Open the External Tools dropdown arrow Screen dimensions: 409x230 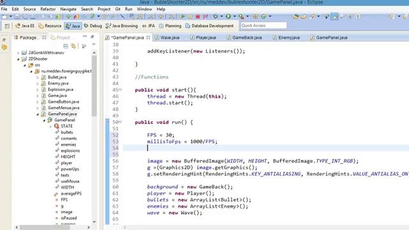click(x=247, y=17)
